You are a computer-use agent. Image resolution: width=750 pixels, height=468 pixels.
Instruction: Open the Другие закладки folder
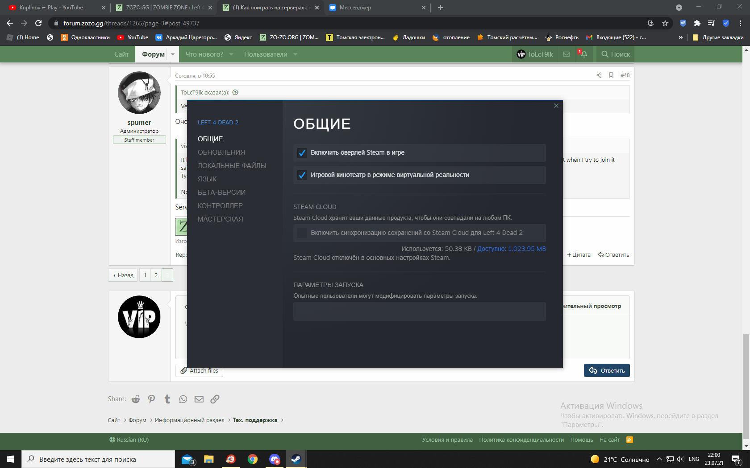[718, 37]
